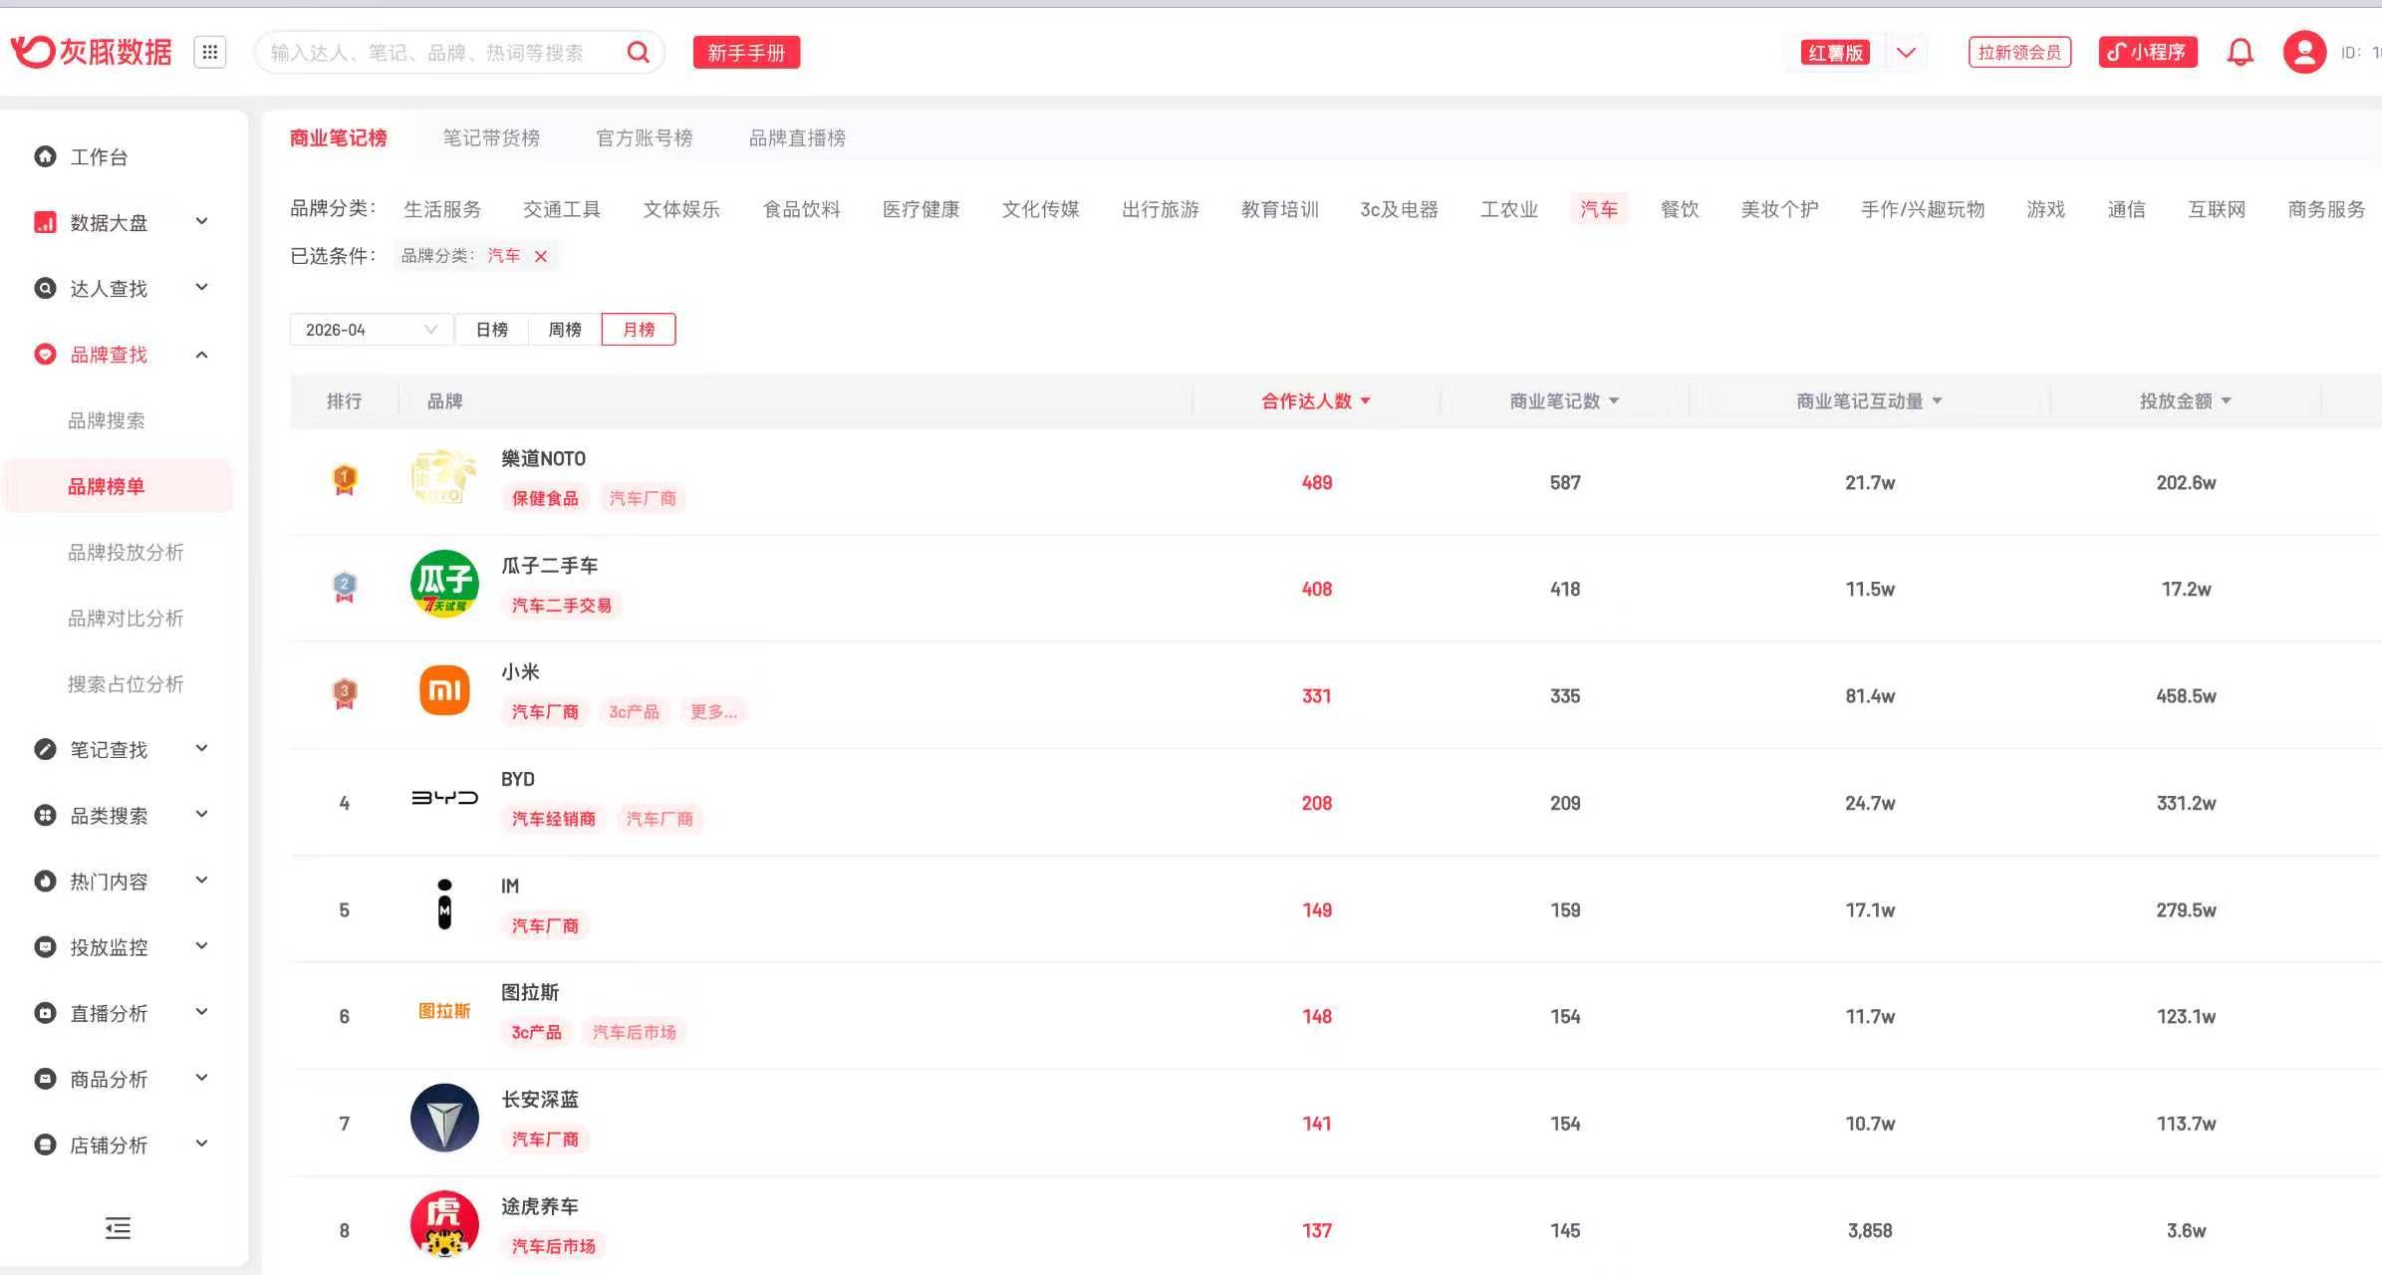This screenshot has height=1275, width=2382.
Task: Sort by 商业笔记数 column
Action: [1564, 400]
